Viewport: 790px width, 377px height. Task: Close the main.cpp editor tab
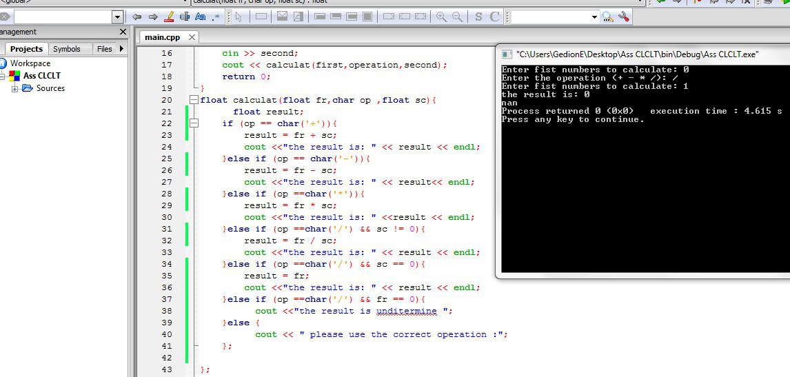[x=192, y=37]
